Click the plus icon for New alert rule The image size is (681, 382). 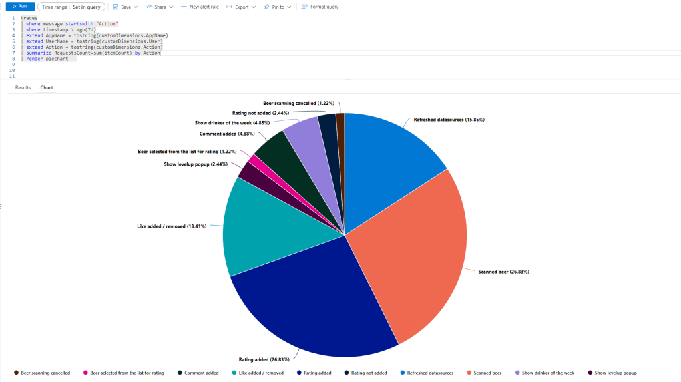point(184,7)
